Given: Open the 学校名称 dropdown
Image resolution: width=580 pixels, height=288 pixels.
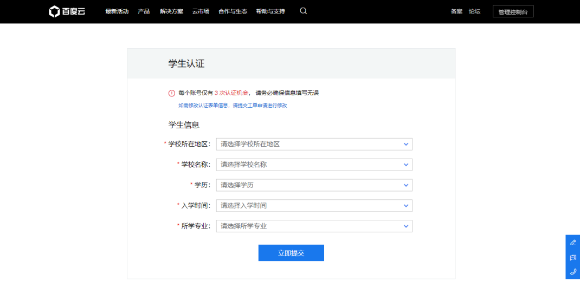Looking at the screenshot, I should point(314,165).
